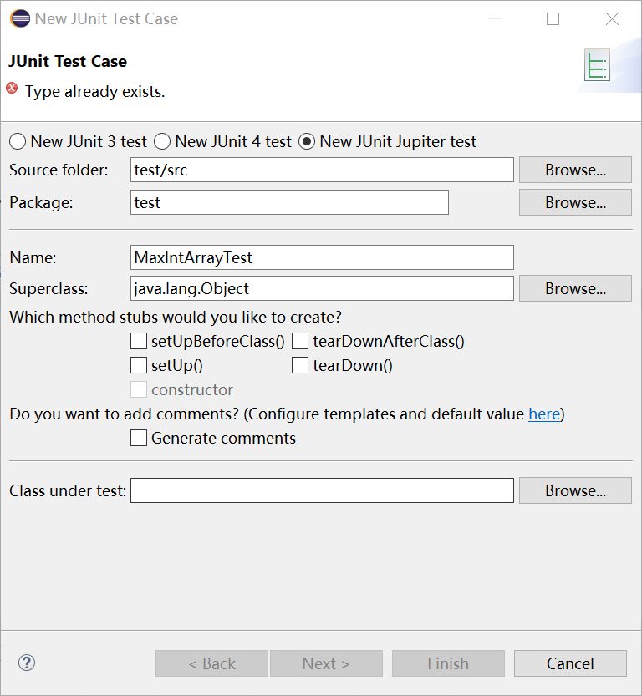Select New JUnit 3 test option

coord(18,141)
